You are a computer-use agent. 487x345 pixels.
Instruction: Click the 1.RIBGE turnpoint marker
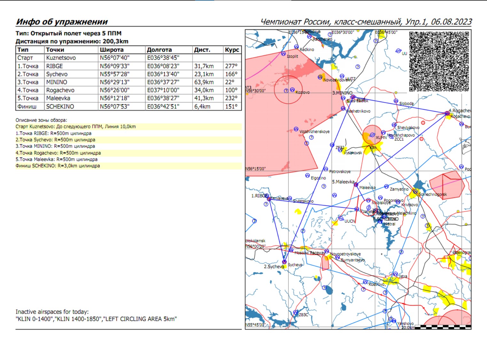point(269,199)
